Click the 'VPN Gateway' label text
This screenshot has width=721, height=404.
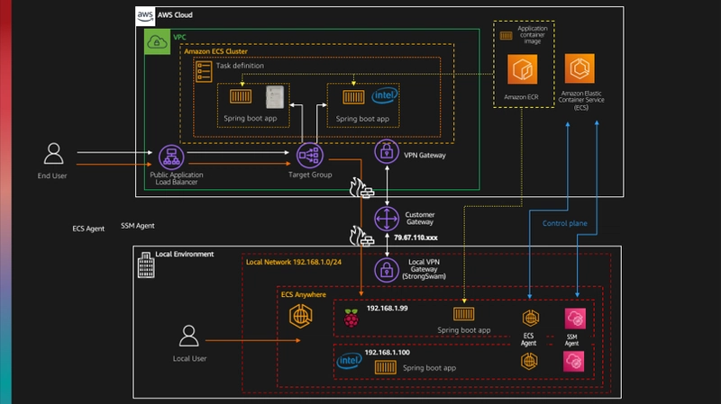pyautogui.click(x=424, y=155)
